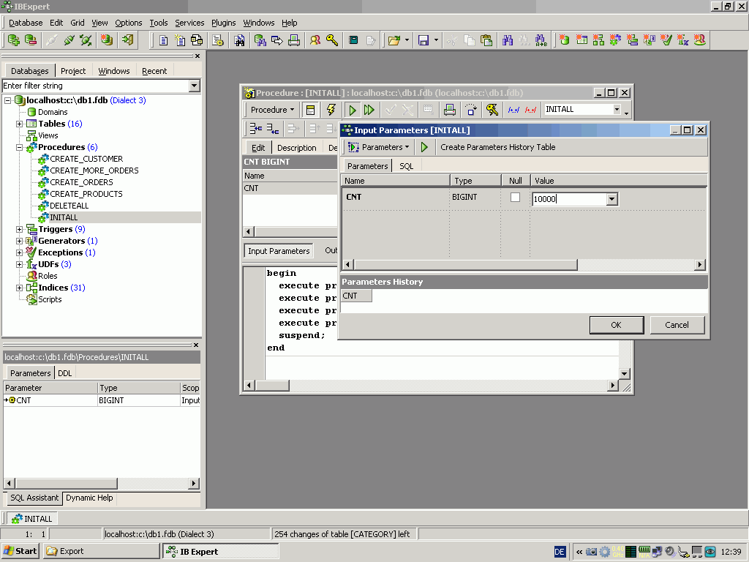This screenshot has height=562, width=749.
Task: Collapse the Procedures tree node
Action: (20, 147)
